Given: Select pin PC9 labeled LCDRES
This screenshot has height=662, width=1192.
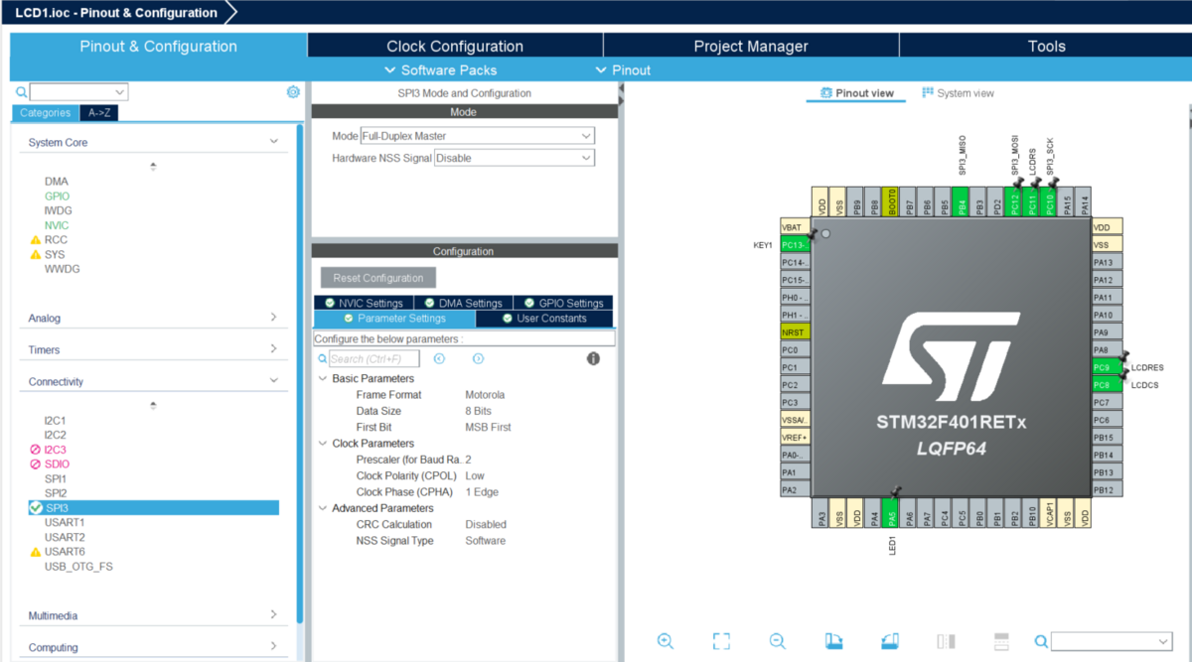Looking at the screenshot, I should (x=1107, y=367).
